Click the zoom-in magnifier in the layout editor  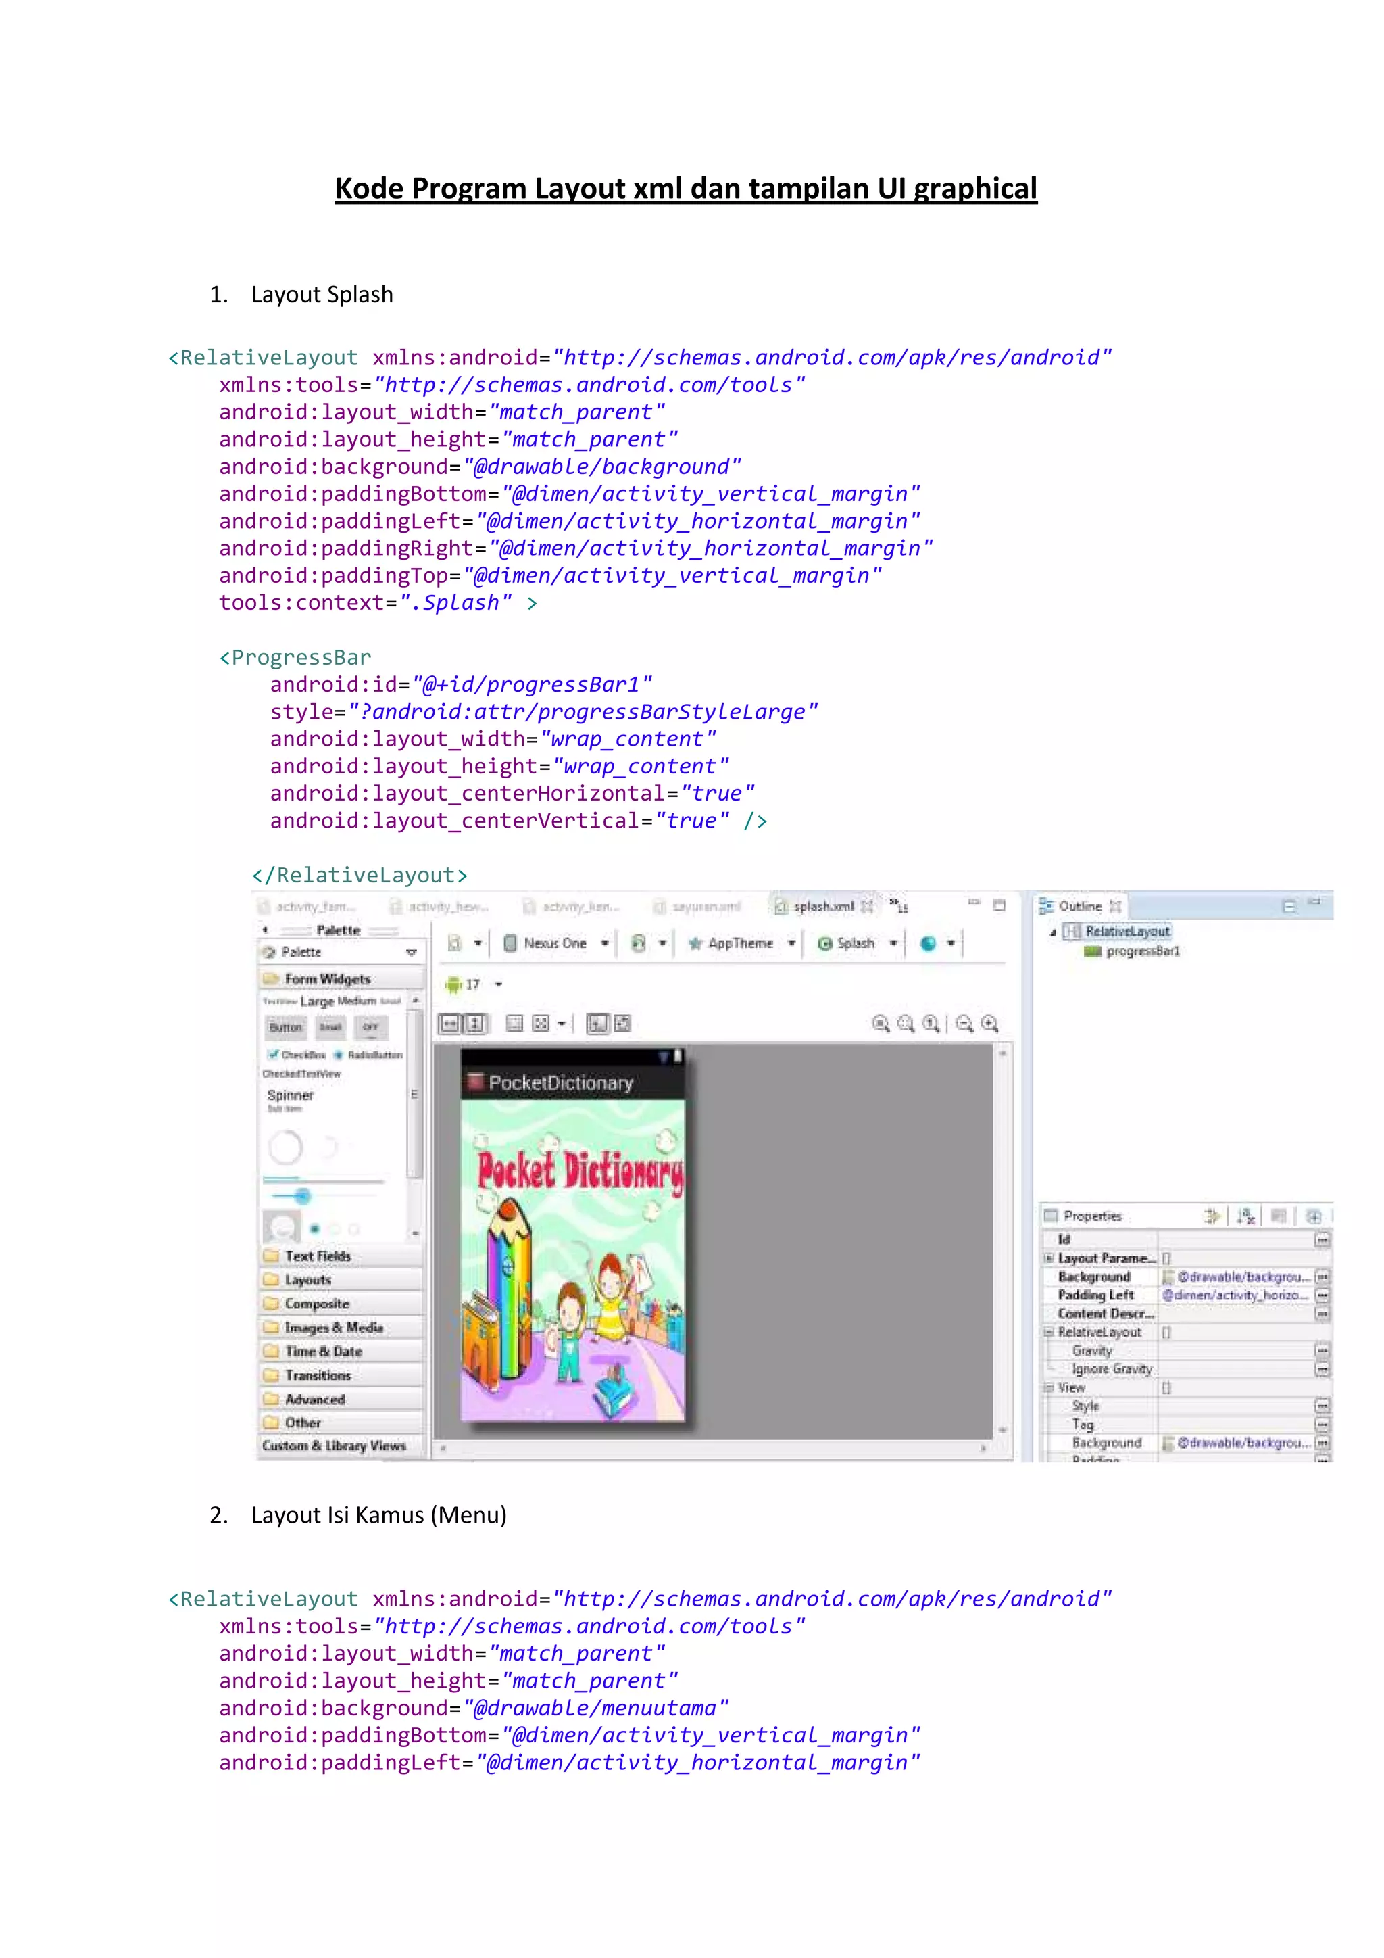[x=989, y=1024]
